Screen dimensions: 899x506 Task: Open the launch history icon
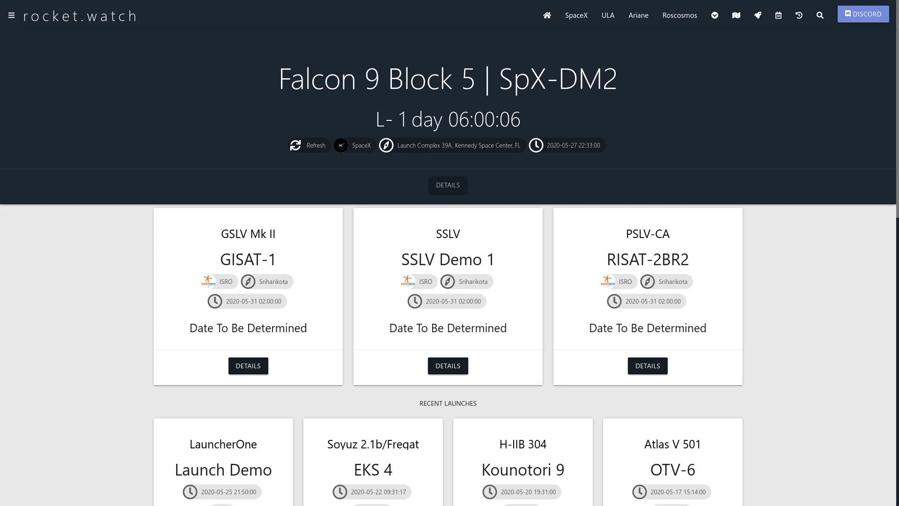click(799, 15)
